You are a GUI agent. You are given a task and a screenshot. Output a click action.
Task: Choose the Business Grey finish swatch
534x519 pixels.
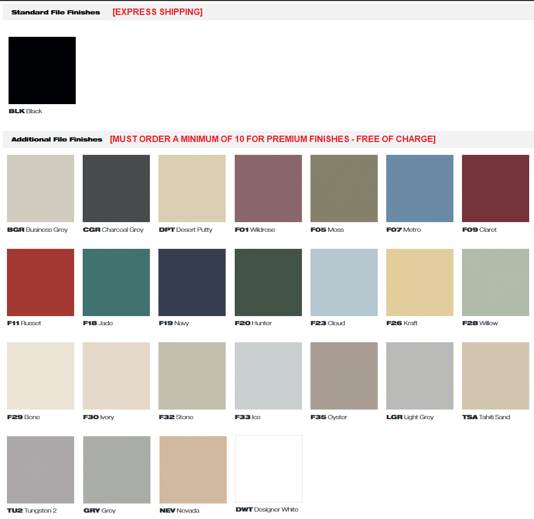[41, 188]
